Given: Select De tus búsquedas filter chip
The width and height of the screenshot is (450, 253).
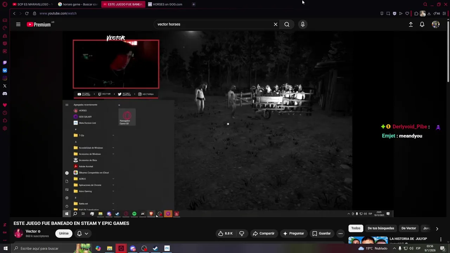Looking at the screenshot, I should pos(381,228).
